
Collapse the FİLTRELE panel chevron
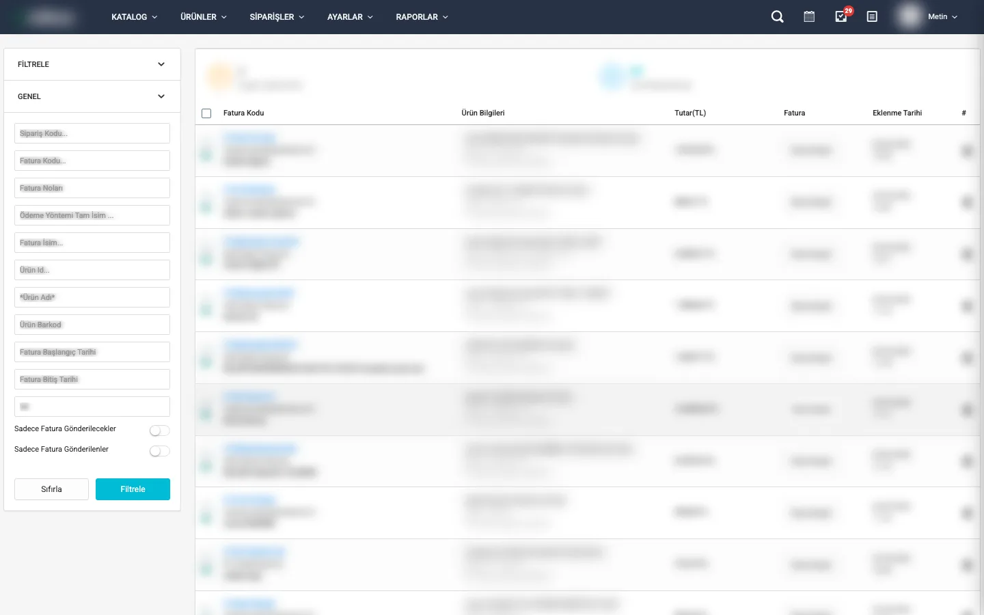coord(161,64)
